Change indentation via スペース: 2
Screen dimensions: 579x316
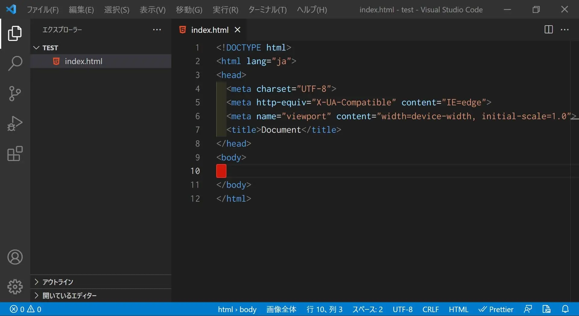368,309
